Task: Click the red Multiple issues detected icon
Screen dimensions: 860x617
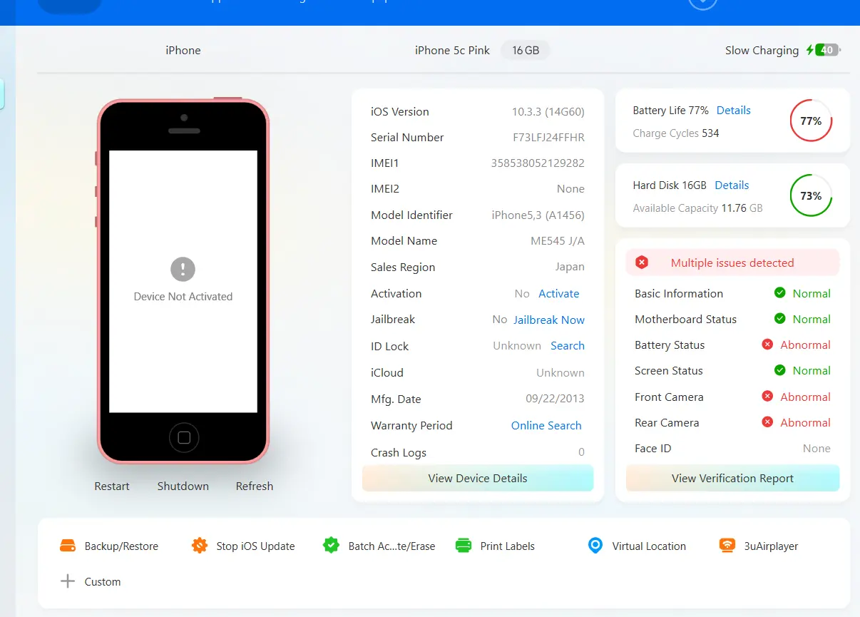Action: coord(642,262)
